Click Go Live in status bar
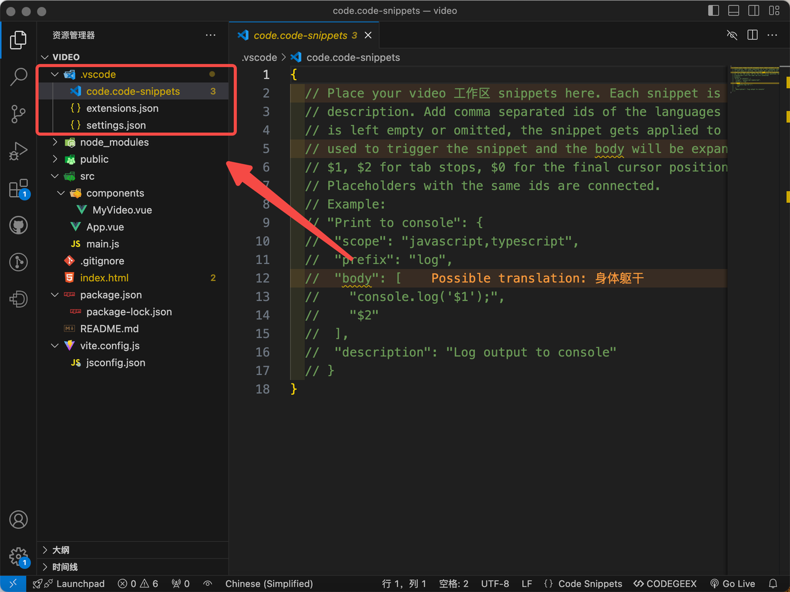The image size is (790, 592). tap(733, 583)
